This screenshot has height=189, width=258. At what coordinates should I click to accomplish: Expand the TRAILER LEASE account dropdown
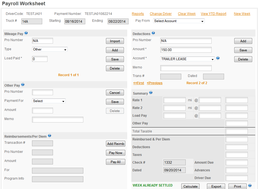tap(188, 59)
